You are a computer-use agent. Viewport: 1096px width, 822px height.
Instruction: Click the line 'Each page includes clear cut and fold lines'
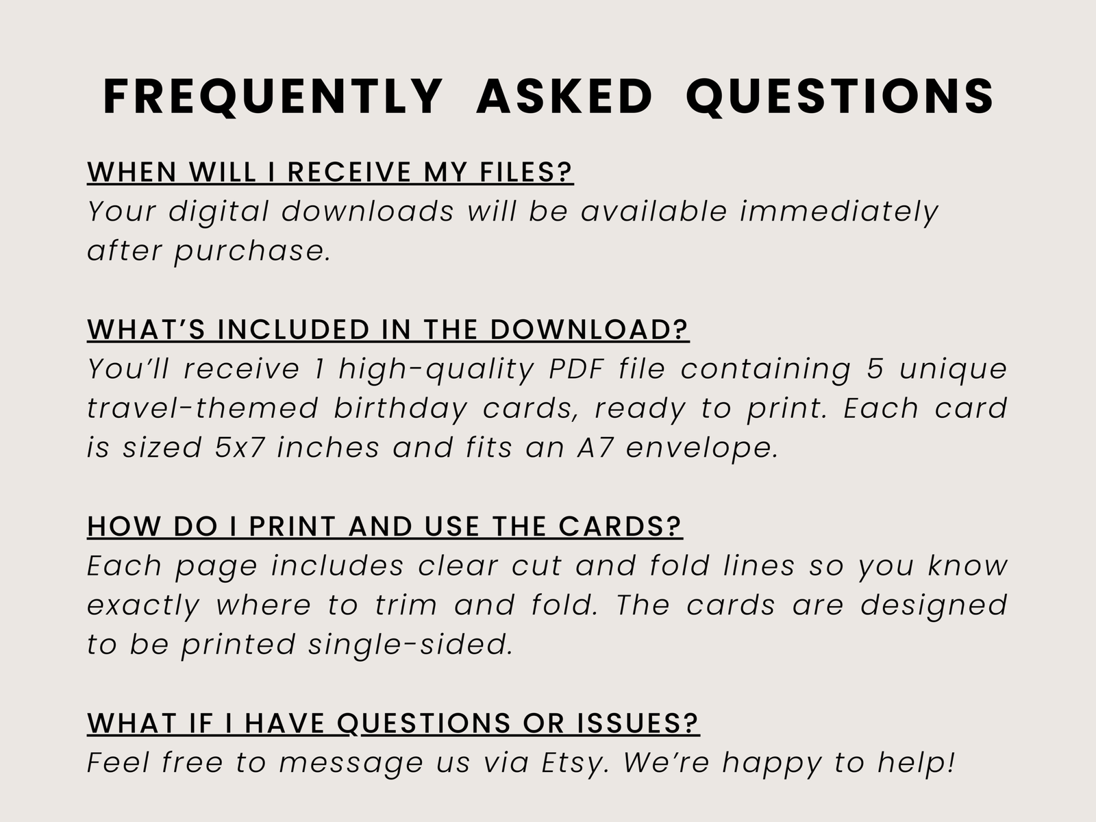[x=547, y=566]
